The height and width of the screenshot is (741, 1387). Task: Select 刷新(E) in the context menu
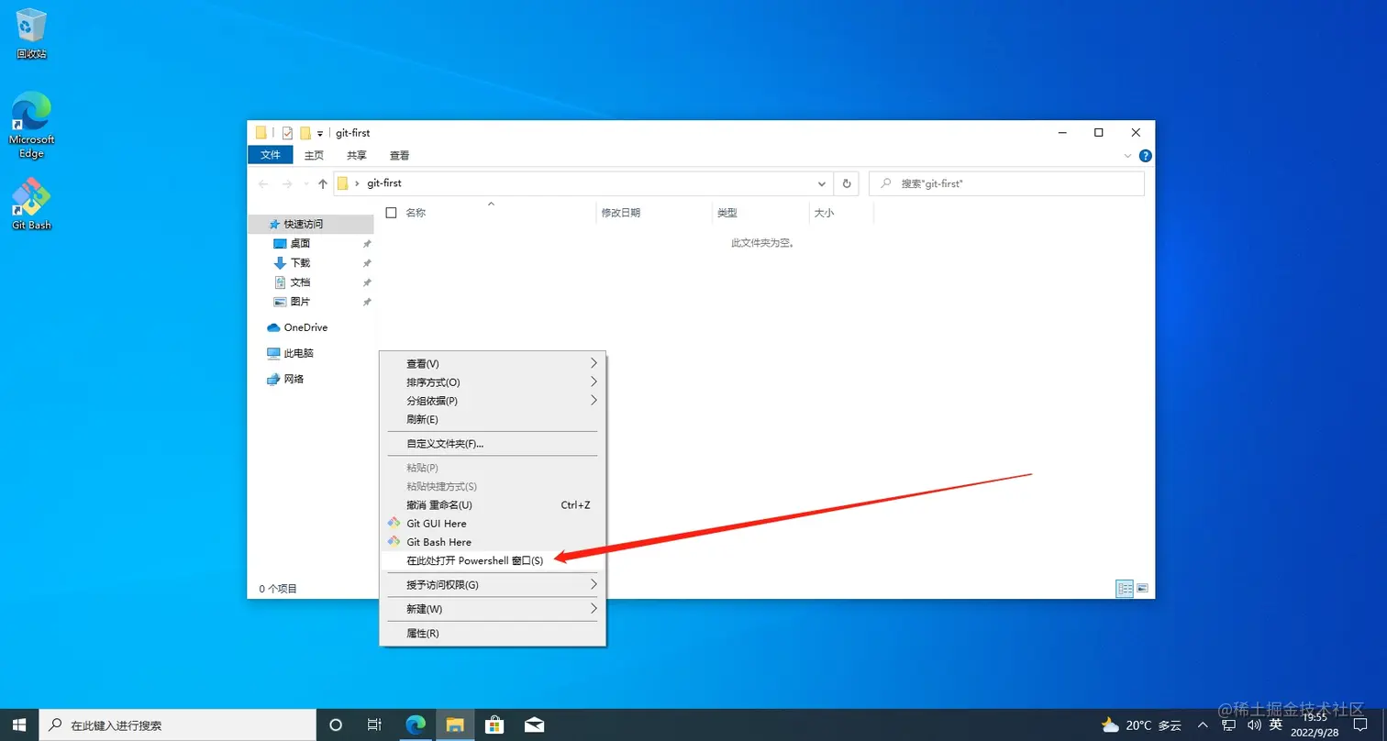point(493,419)
